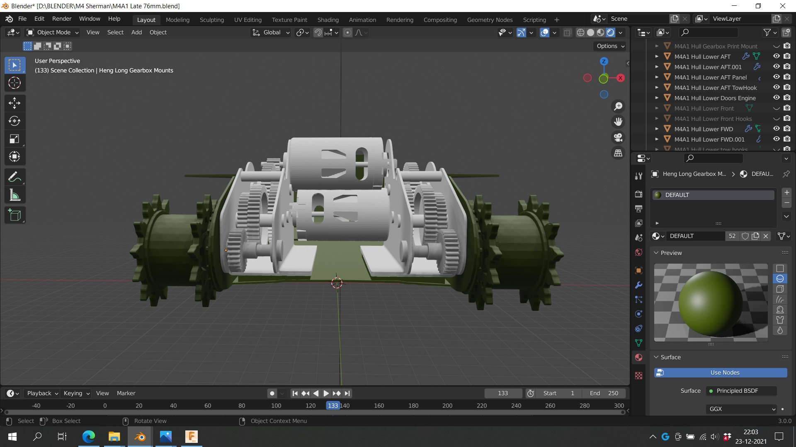Select the Cursor tool in toolbar
This screenshot has height=447, width=796.
point(15,83)
